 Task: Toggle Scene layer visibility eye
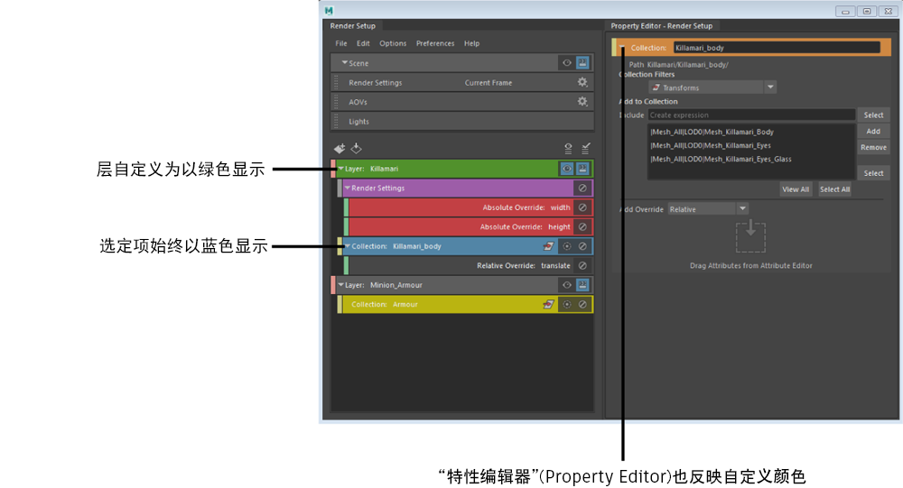(567, 63)
